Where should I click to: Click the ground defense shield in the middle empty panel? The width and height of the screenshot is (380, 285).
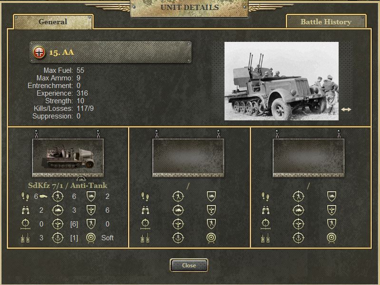[x=211, y=197]
